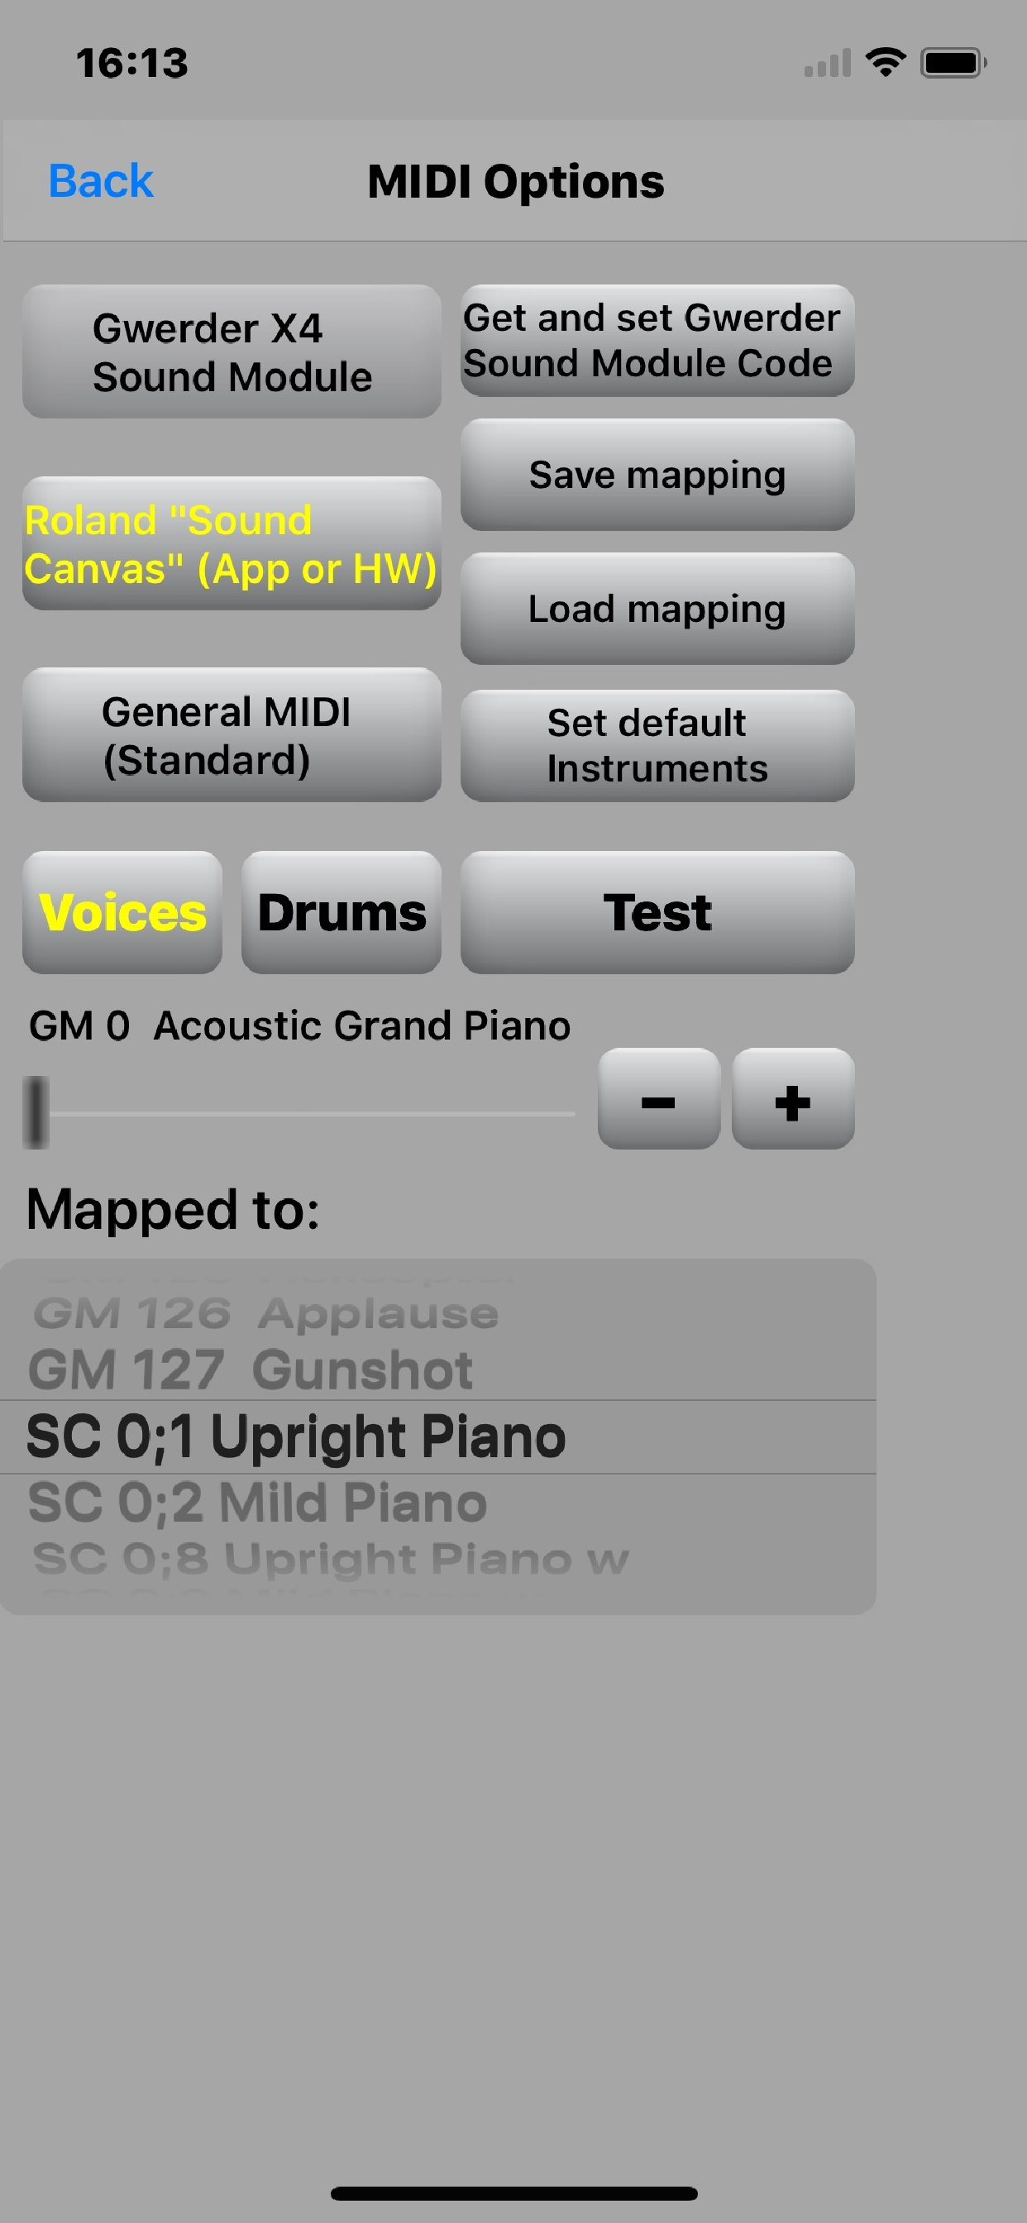1027x2223 pixels.
Task: Save the current instrument mapping
Action: (657, 475)
